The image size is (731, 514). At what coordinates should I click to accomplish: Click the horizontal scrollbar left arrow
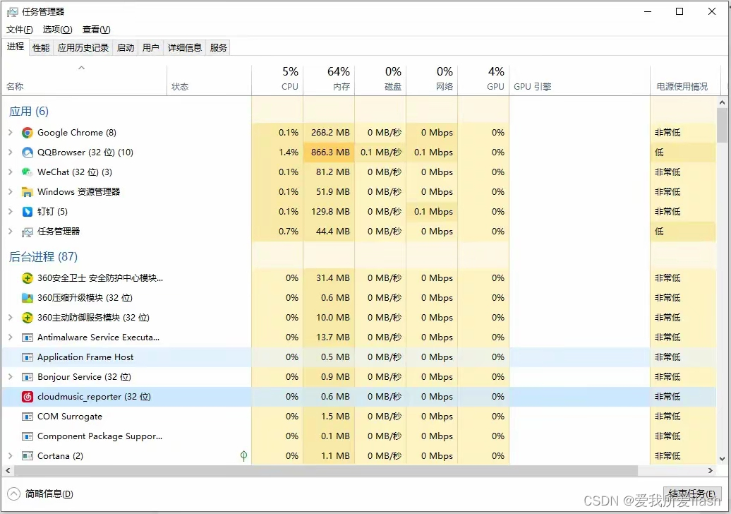[8, 471]
